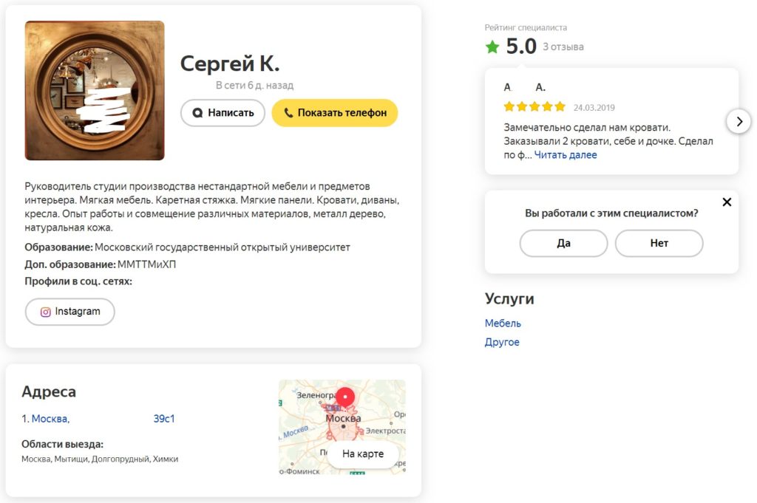Open the Instagram profile link

[x=70, y=312]
